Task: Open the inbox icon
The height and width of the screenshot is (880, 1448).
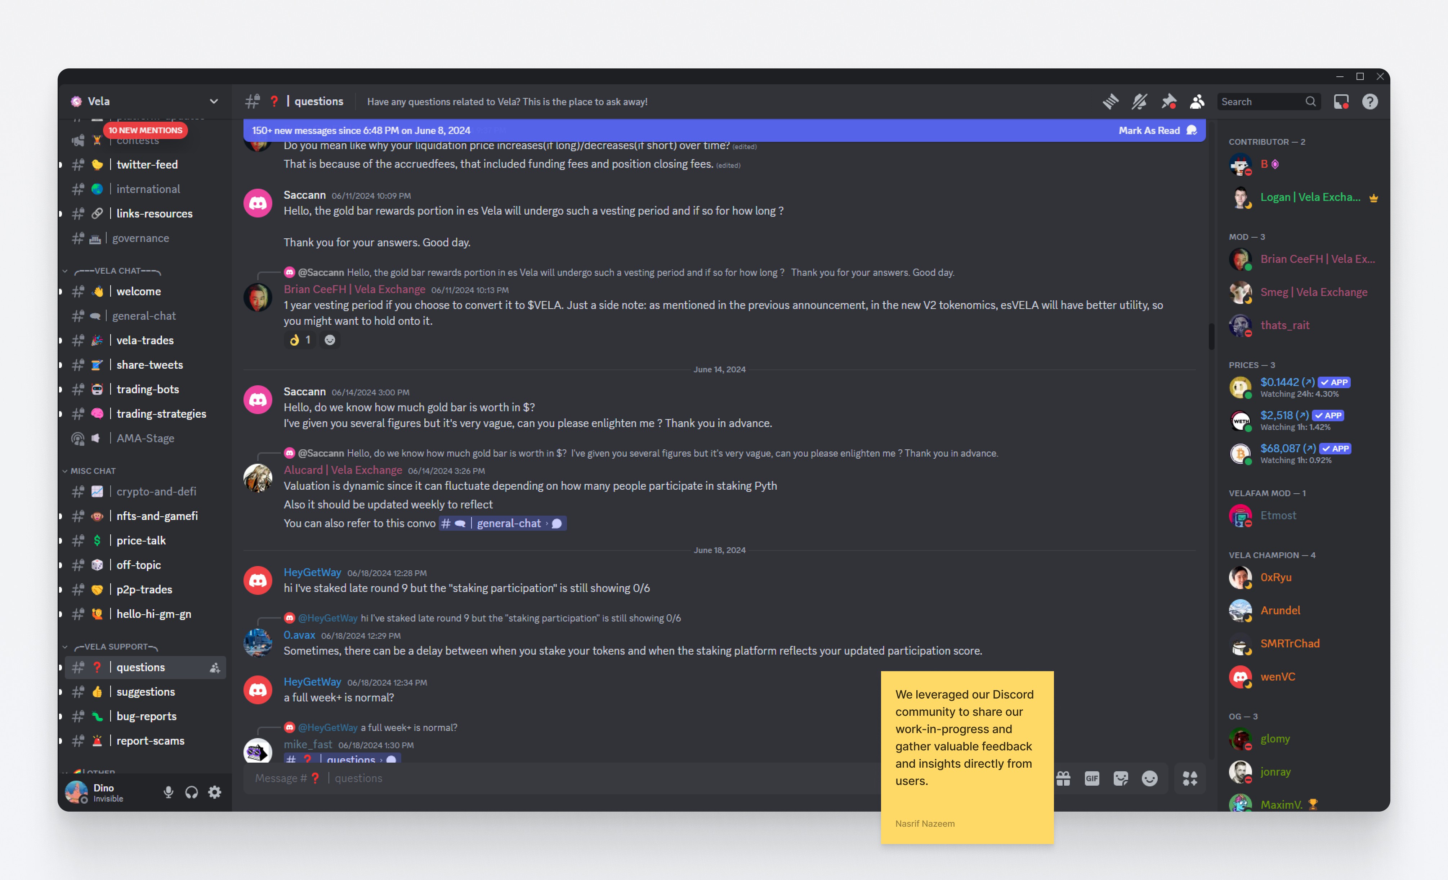Action: [x=1341, y=102]
